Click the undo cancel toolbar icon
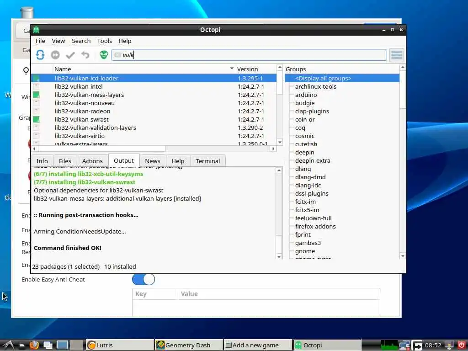The image size is (468, 351). (x=85, y=55)
